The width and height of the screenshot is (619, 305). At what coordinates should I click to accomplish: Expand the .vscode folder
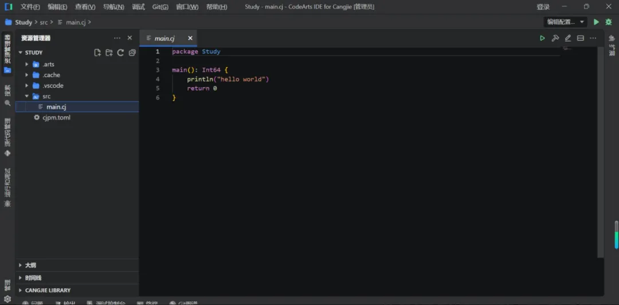coord(27,85)
